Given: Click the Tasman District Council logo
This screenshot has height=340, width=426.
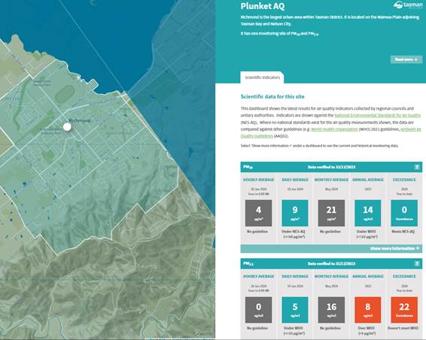Looking at the screenshot, I should [407, 5].
